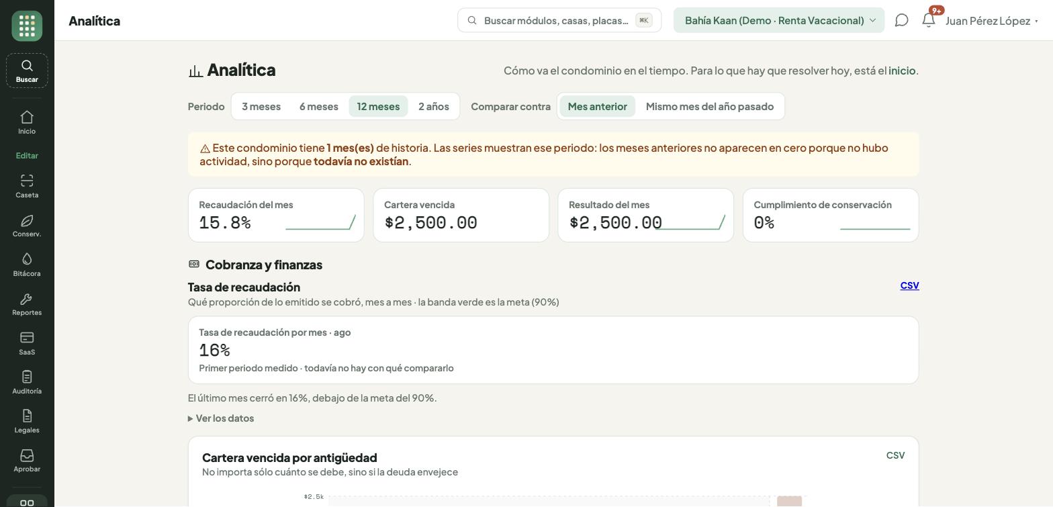Viewport: 1053px width, 507px height.
Task: Open Bitácora in the sidebar
Action: (x=27, y=265)
